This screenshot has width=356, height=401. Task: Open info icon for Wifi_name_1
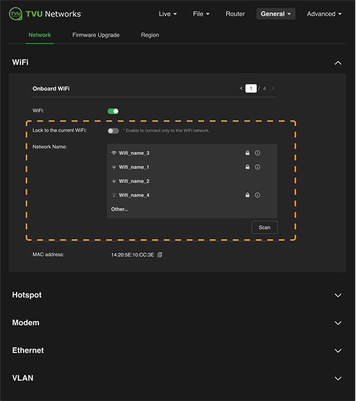[257, 167]
